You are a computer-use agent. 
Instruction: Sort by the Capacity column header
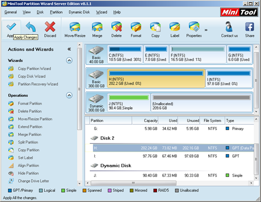145,121
